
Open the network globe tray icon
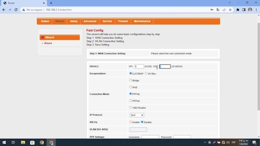[x=223, y=142]
